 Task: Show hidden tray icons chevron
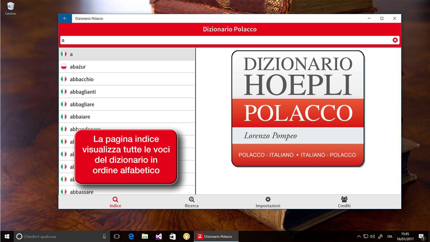coord(359,236)
